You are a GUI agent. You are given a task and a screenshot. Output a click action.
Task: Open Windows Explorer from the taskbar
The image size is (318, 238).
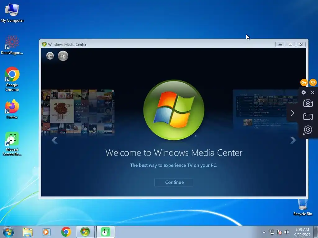28,232
